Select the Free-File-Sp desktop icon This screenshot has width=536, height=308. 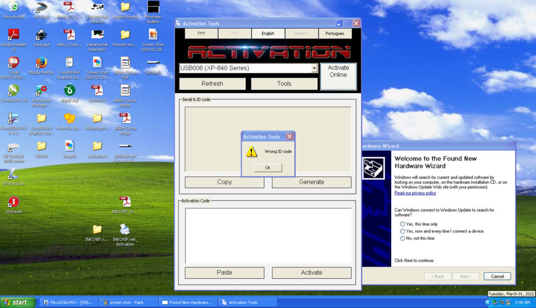pos(69,121)
